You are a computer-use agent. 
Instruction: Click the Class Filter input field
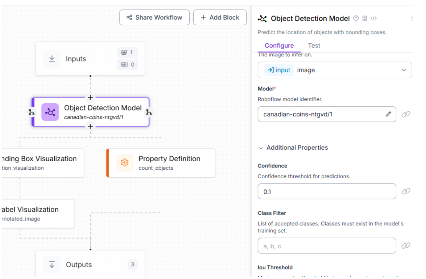[327, 246]
